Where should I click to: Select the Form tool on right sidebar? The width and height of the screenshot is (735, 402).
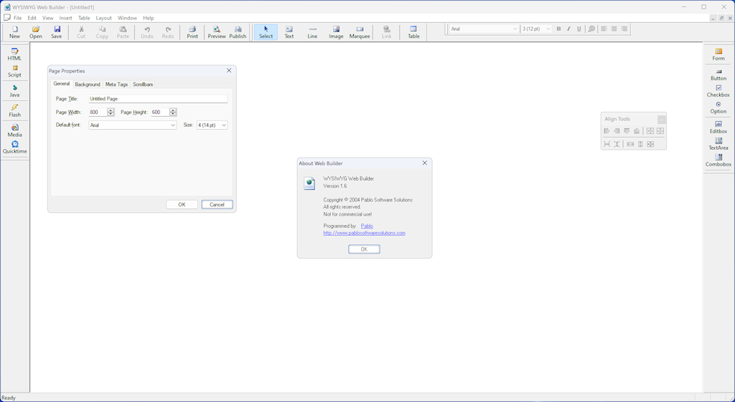pyautogui.click(x=718, y=54)
